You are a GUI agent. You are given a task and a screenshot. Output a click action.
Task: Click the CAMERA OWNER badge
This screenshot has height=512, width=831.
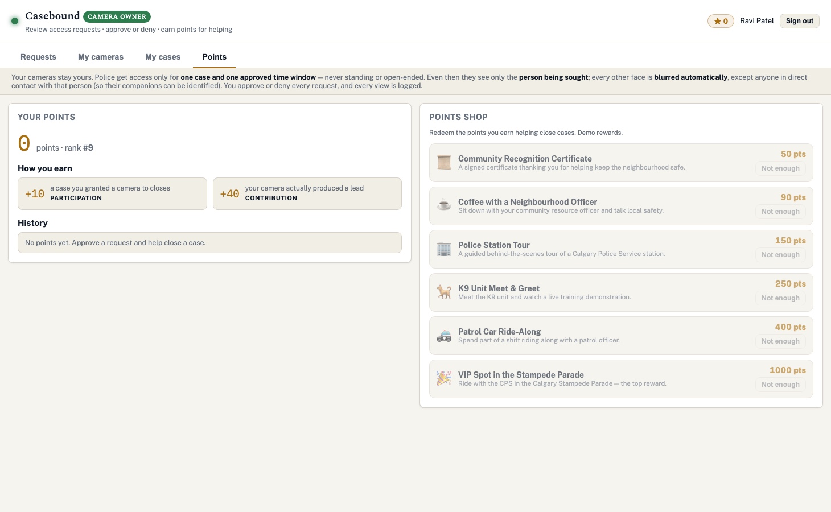(x=117, y=16)
